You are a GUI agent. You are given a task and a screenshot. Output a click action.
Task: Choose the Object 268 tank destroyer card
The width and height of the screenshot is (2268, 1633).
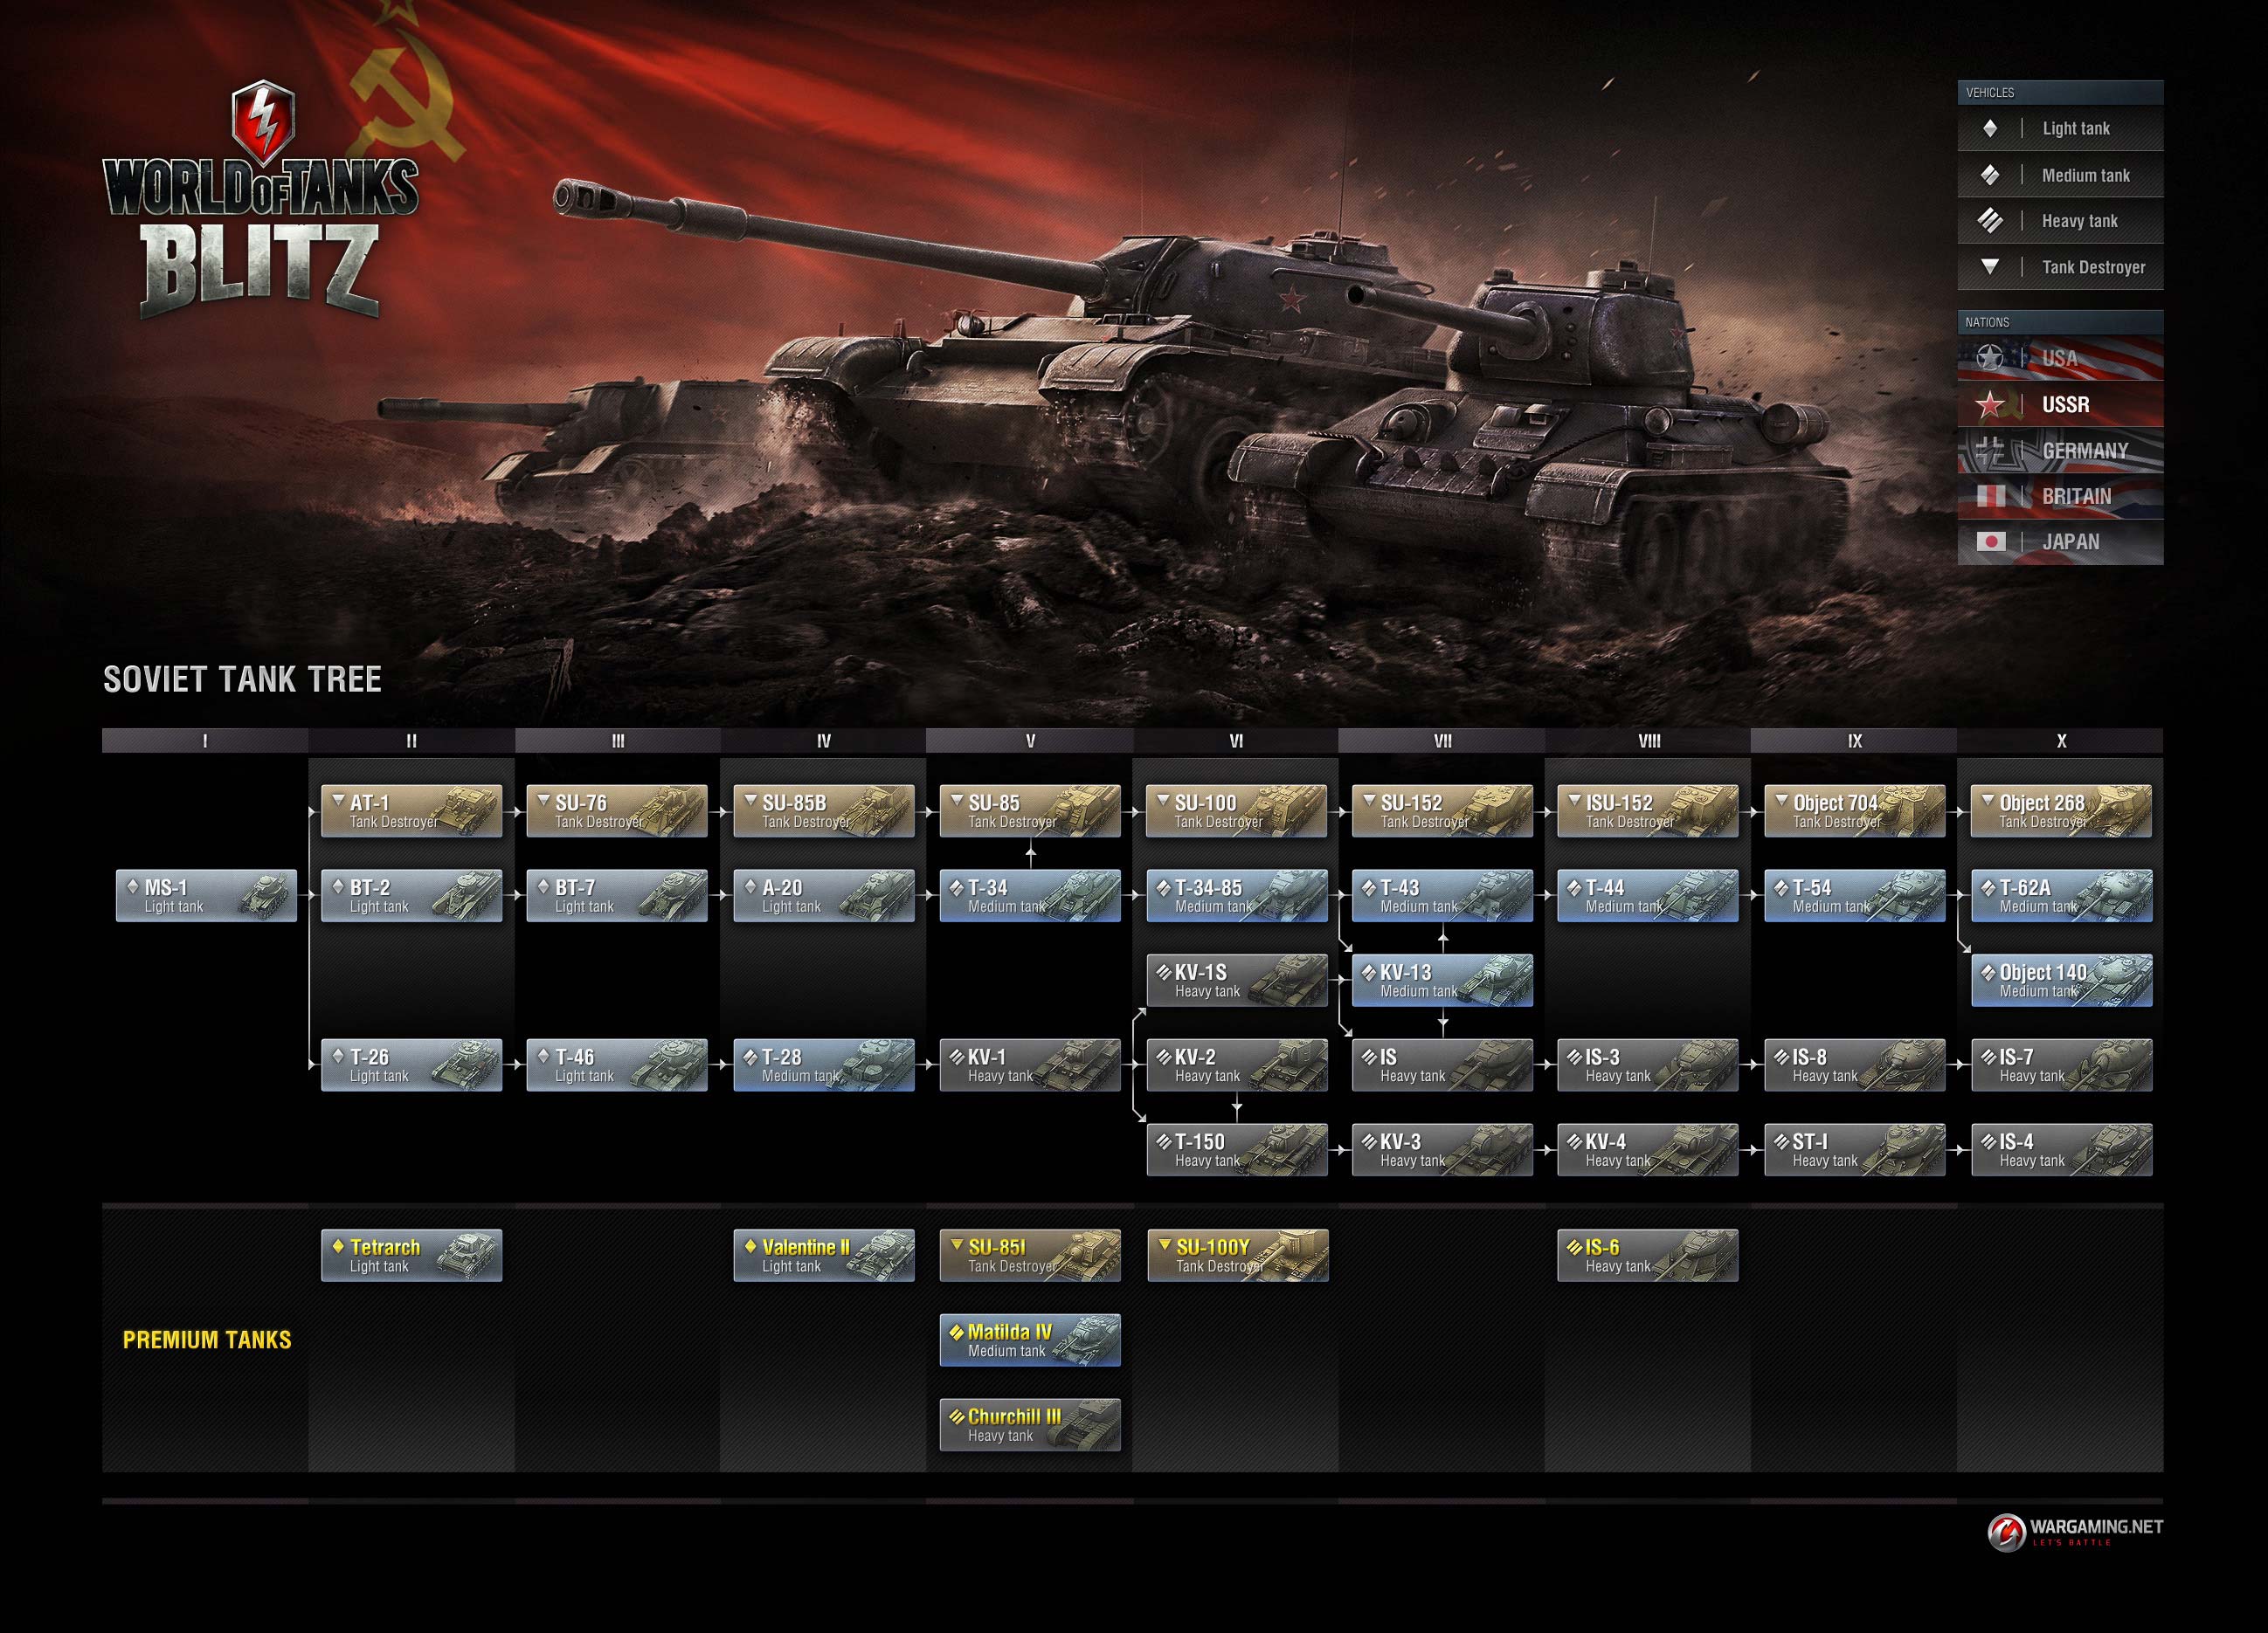[x=2062, y=810]
